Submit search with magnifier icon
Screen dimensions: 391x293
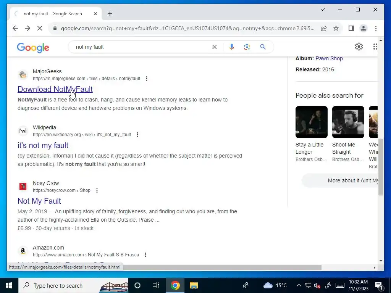[263, 47]
